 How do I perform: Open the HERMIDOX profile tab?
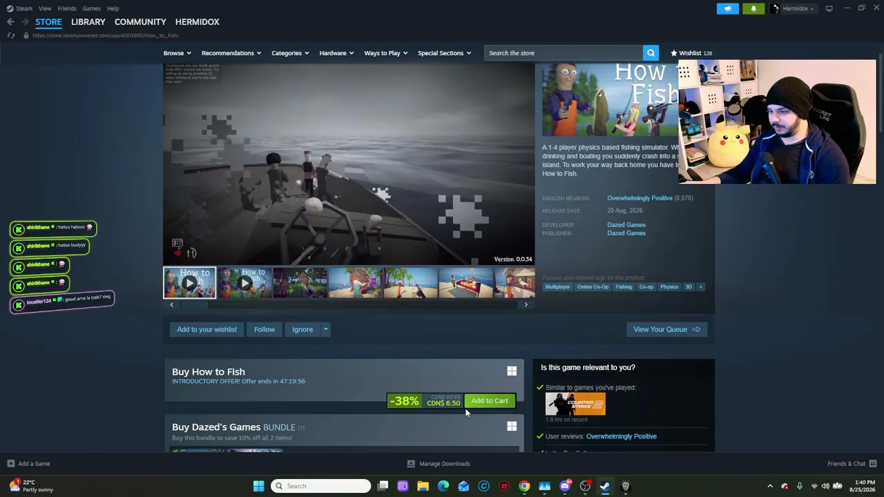coord(197,22)
